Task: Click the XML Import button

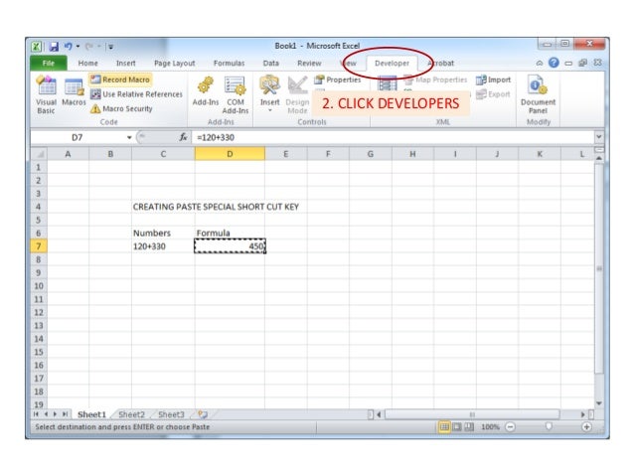Action: 493,79
